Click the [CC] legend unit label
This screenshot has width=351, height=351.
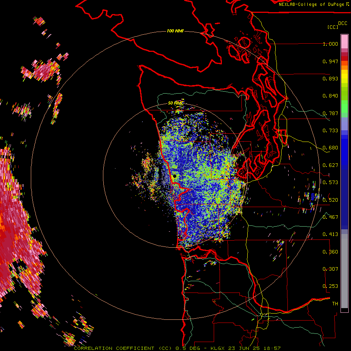tap(333, 27)
